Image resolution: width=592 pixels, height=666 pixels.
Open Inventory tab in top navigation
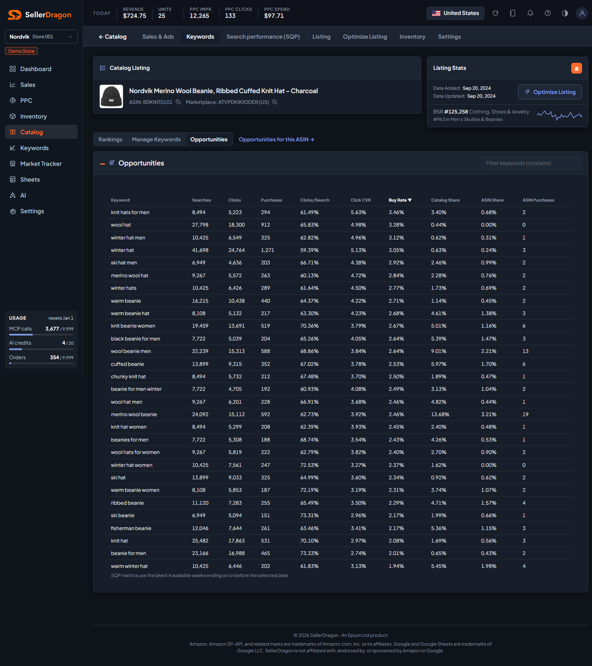pos(413,37)
